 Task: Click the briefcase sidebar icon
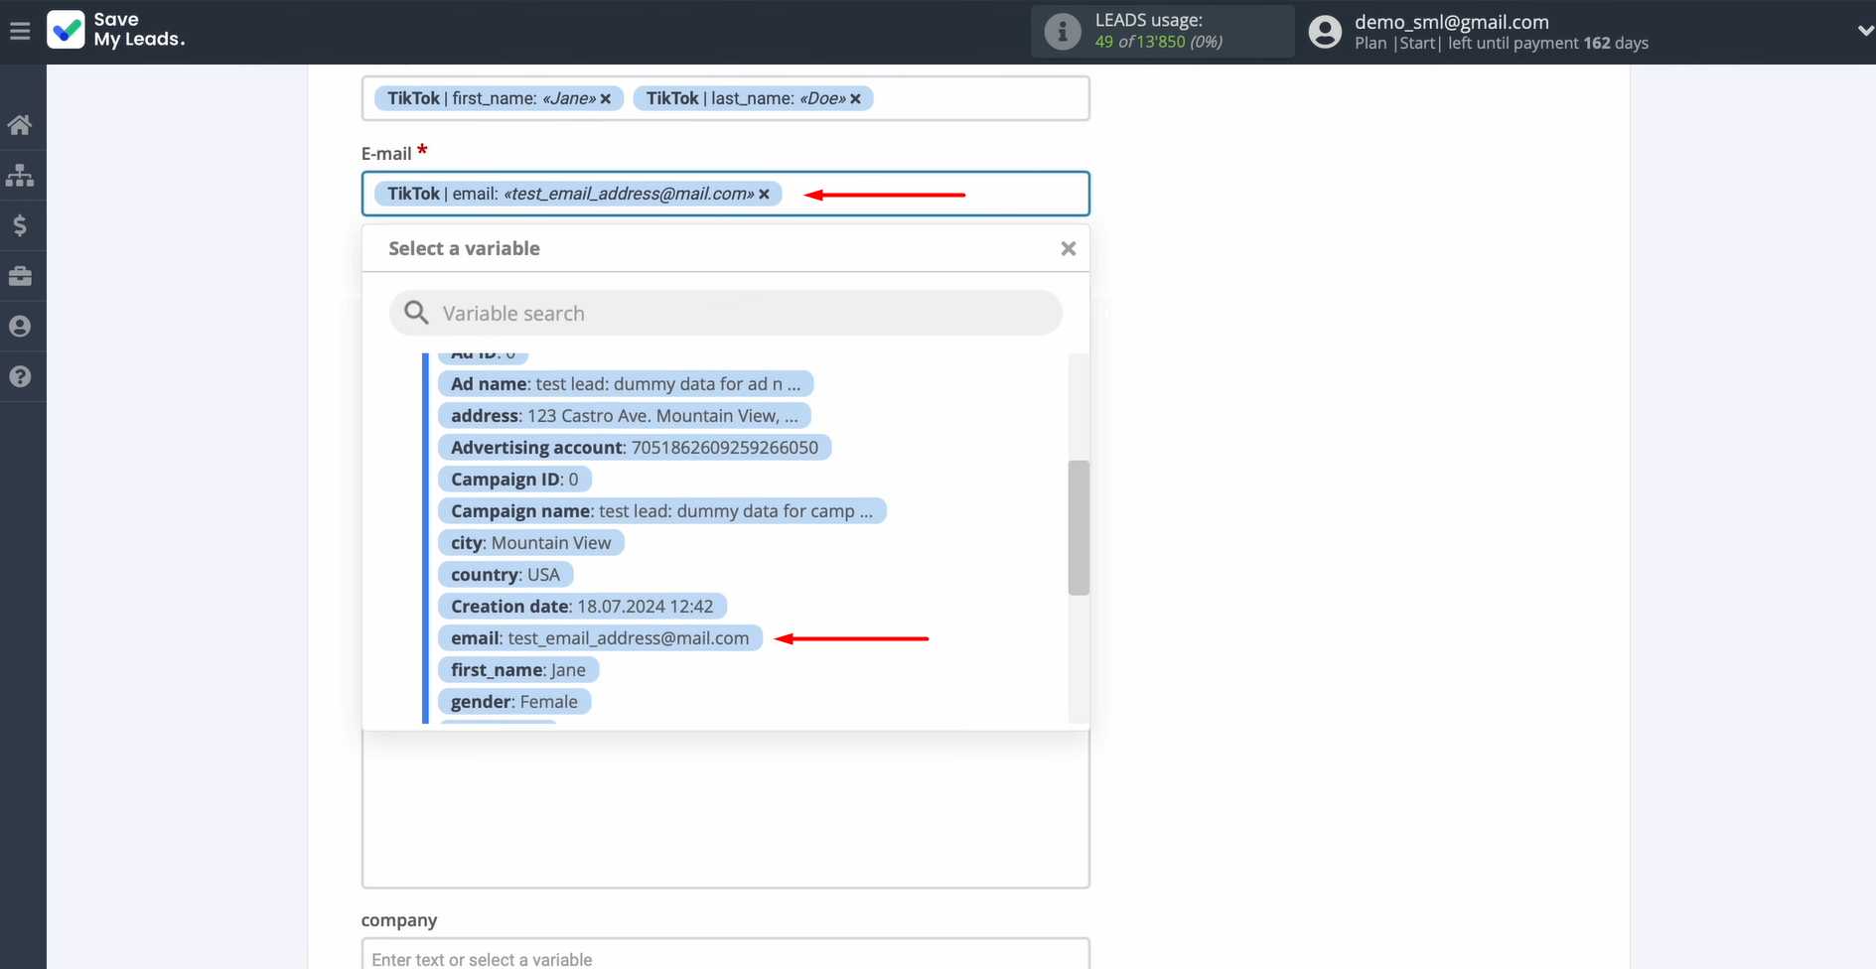20,276
